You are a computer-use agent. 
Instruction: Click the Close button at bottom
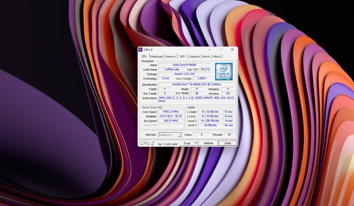[x=228, y=143]
